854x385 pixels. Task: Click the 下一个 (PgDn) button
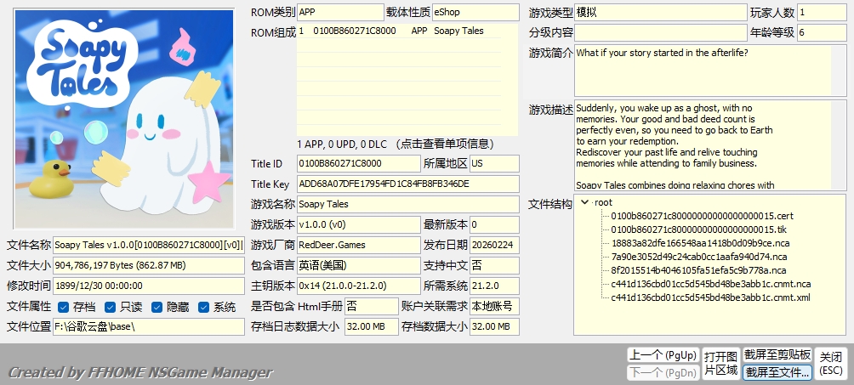pos(663,372)
